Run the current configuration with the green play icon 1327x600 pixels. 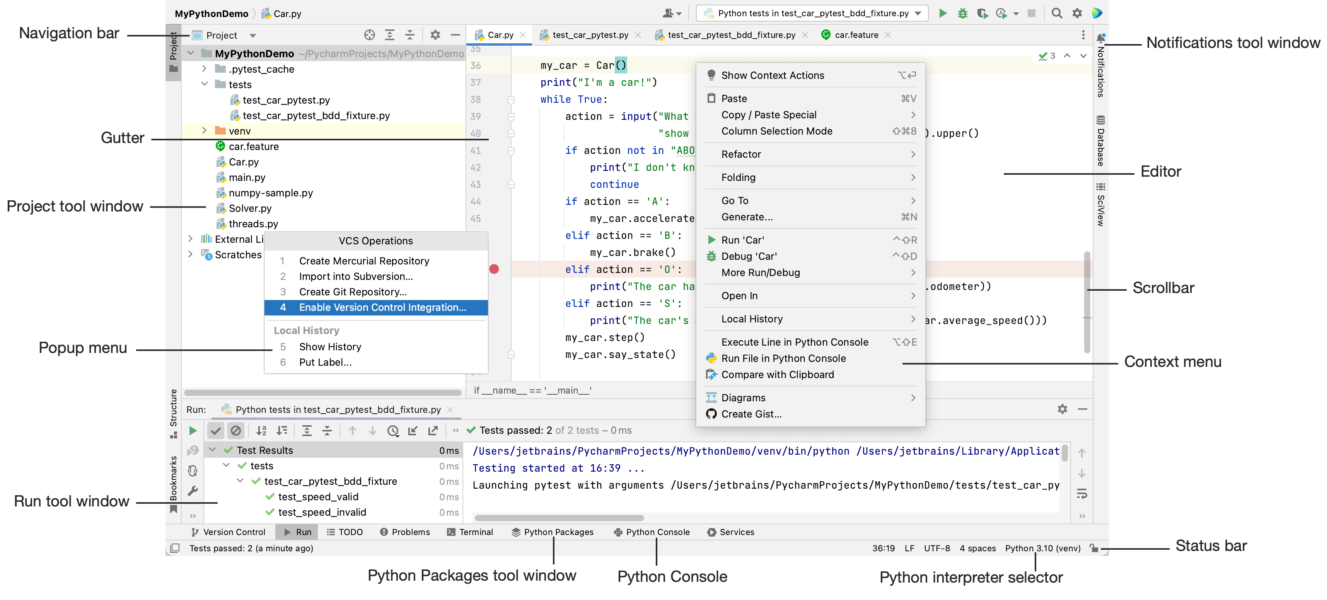pos(943,14)
